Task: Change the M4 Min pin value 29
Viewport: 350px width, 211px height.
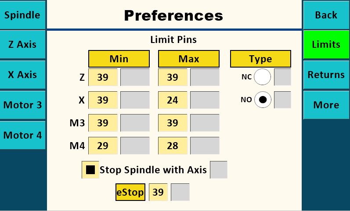Action: click(103, 146)
